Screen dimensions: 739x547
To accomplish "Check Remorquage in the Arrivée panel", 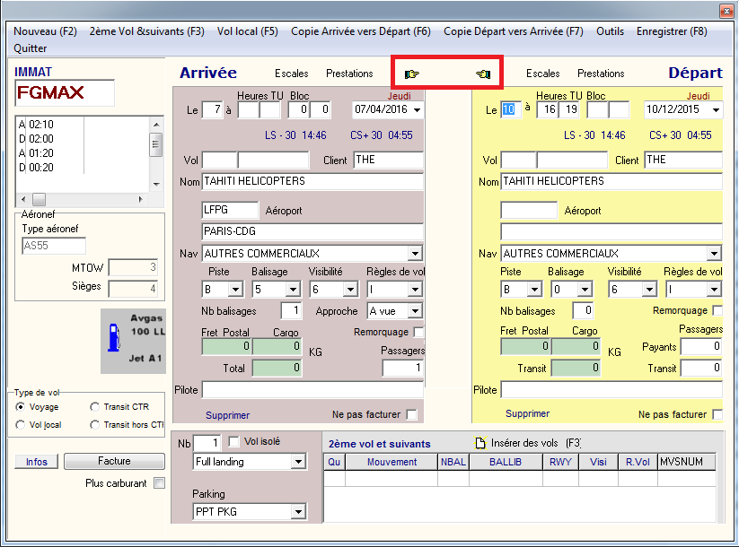I will click(x=418, y=332).
